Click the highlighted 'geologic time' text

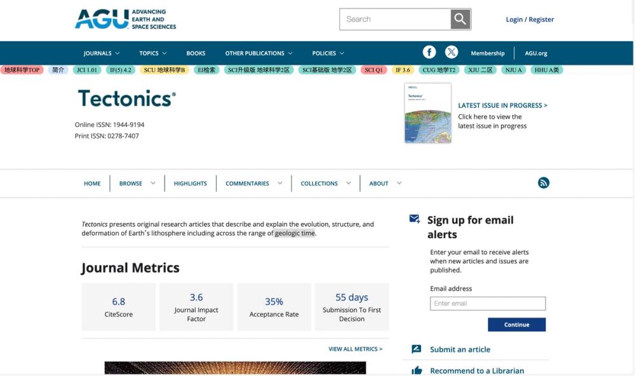click(295, 233)
